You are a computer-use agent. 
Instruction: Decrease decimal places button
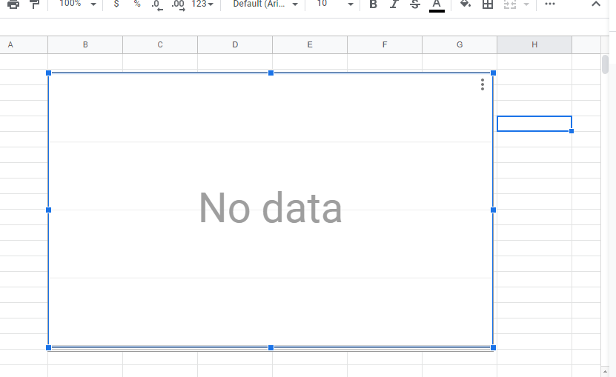pos(157,4)
